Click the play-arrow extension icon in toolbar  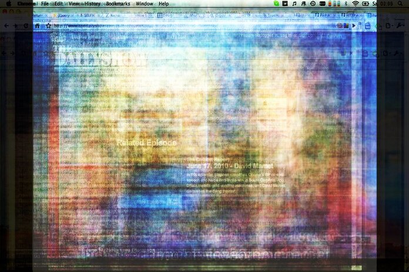354,26
